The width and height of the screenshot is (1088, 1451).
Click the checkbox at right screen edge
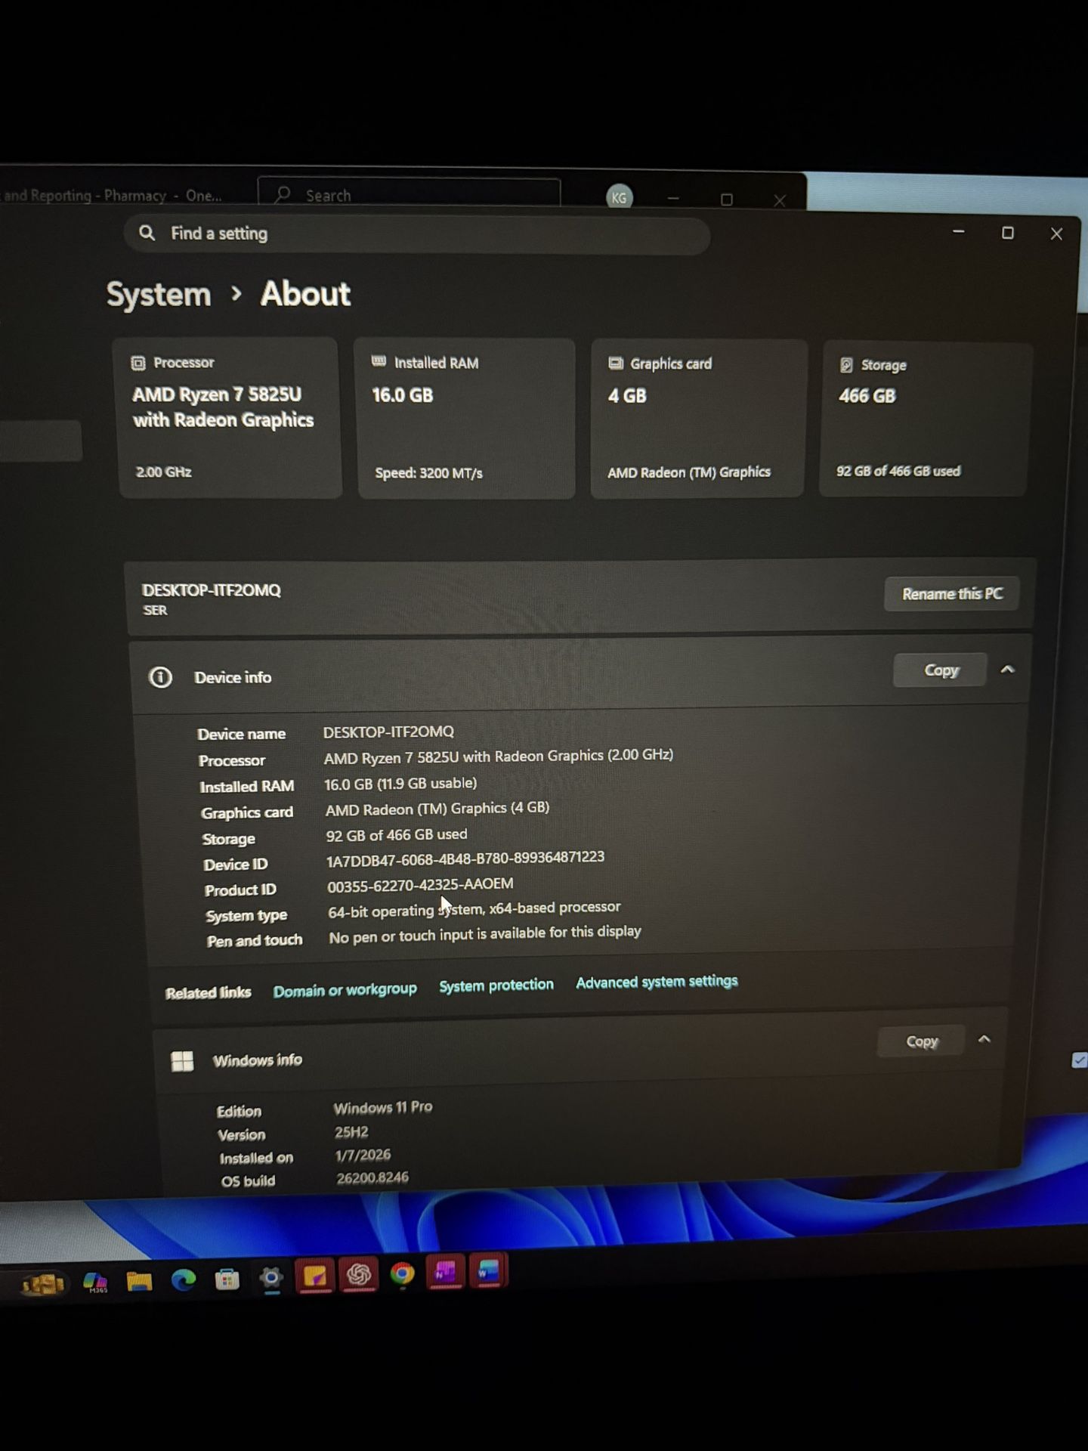pos(1079,1060)
